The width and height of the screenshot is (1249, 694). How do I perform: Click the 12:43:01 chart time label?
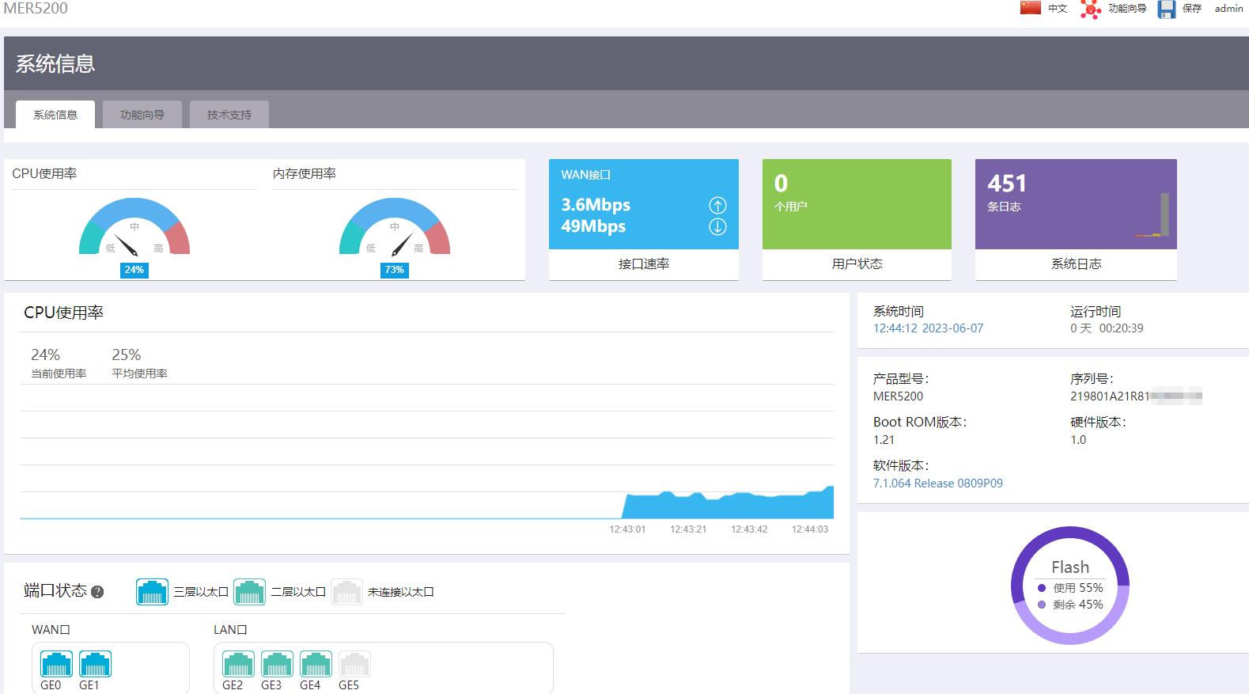[x=627, y=529]
